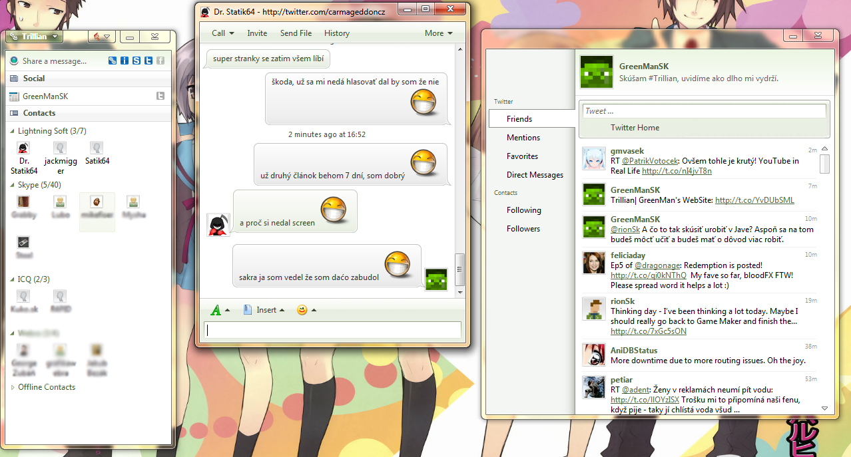This screenshot has height=457, width=851.
Task: Click the Tweet input field
Action: tap(705, 111)
